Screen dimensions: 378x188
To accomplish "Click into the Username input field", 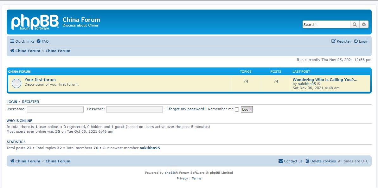I will 55,109.
